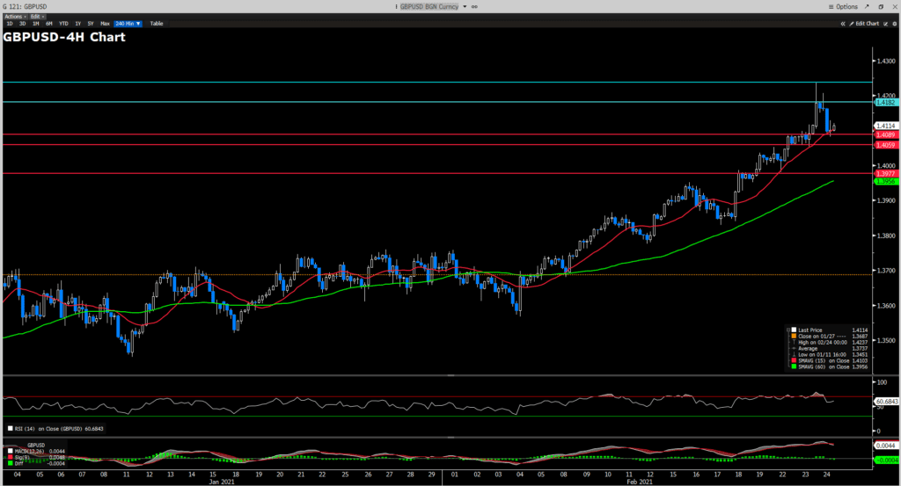Click the G 121: GBPUSD window title
Viewport: 901px width, 486px height.
pyautogui.click(x=25, y=7)
